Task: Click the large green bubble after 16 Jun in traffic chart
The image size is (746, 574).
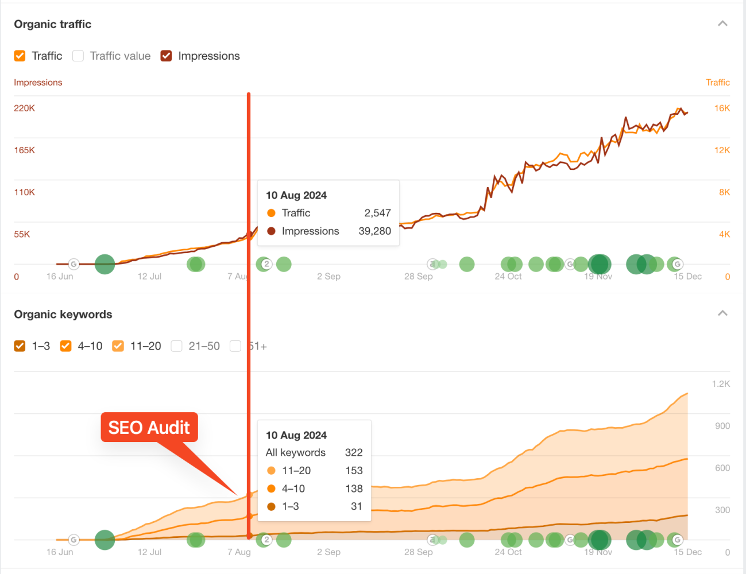Action: tap(105, 264)
